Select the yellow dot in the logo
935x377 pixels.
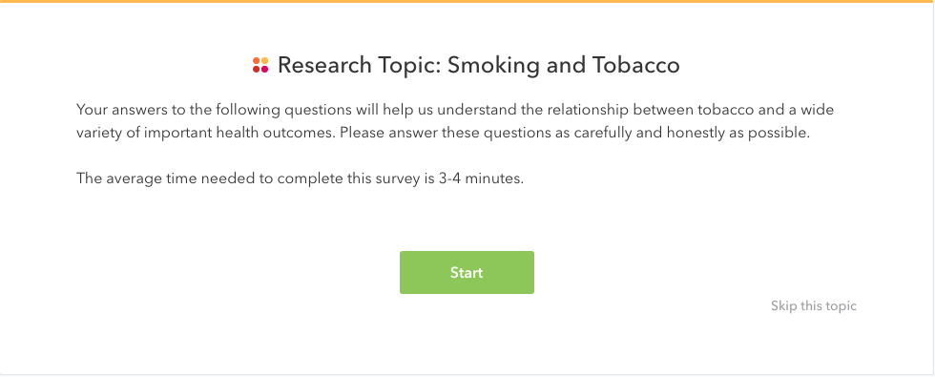click(265, 61)
